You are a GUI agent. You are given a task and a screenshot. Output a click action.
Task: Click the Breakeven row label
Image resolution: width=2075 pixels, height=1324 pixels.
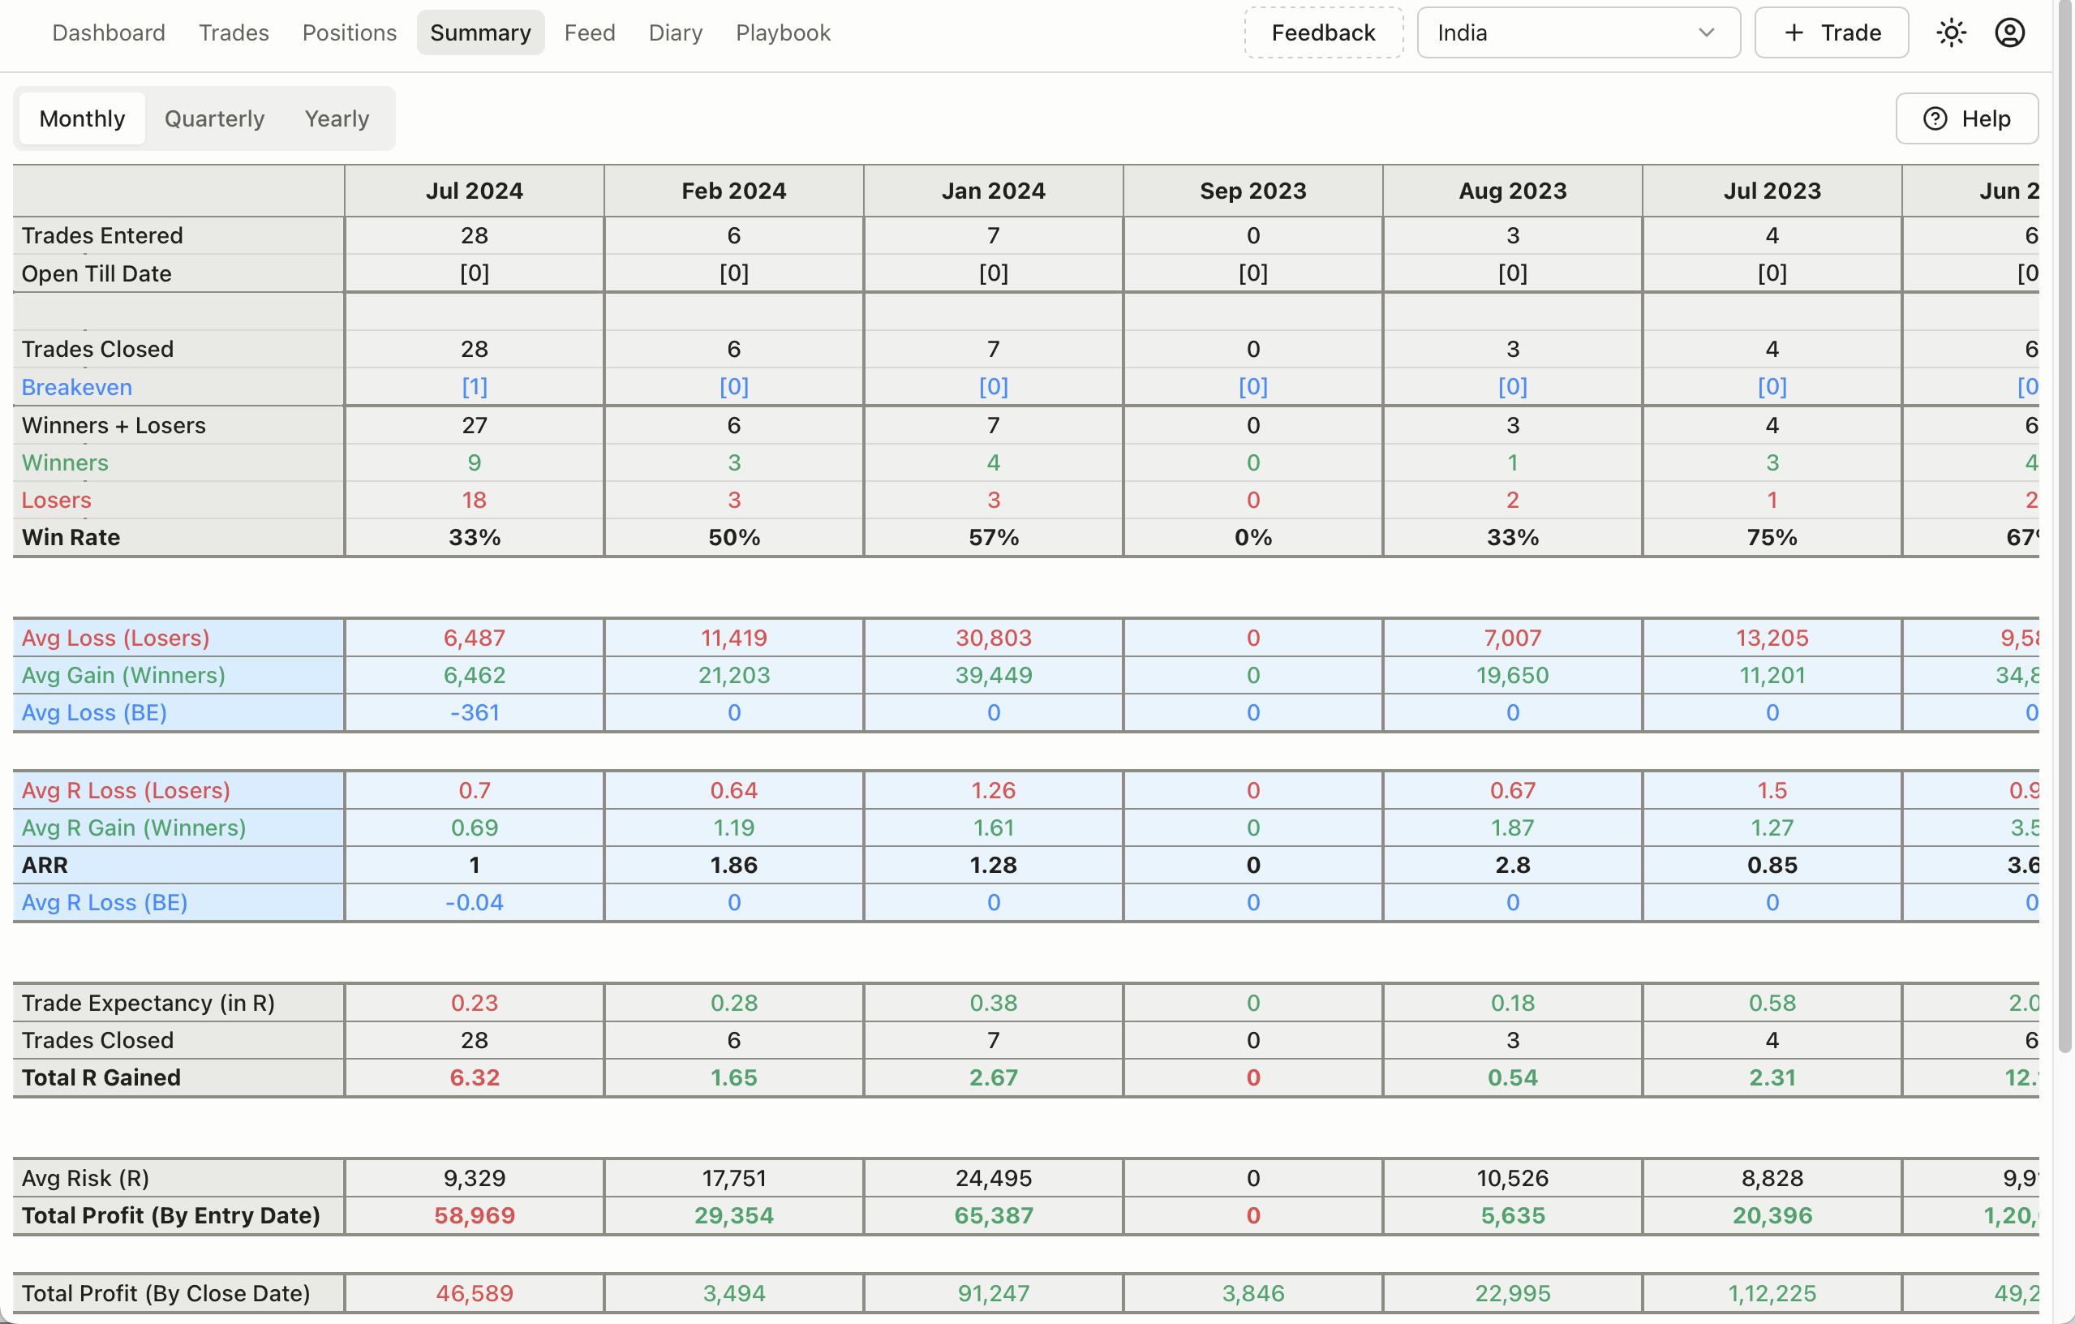(x=77, y=387)
